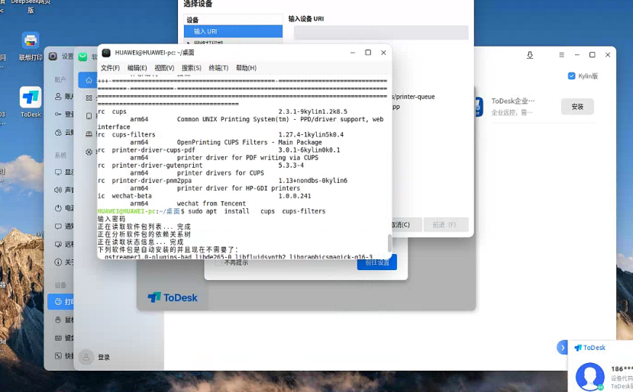
Task: Open the 文件(F) menu in terminal
Action: pyautogui.click(x=110, y=68)
